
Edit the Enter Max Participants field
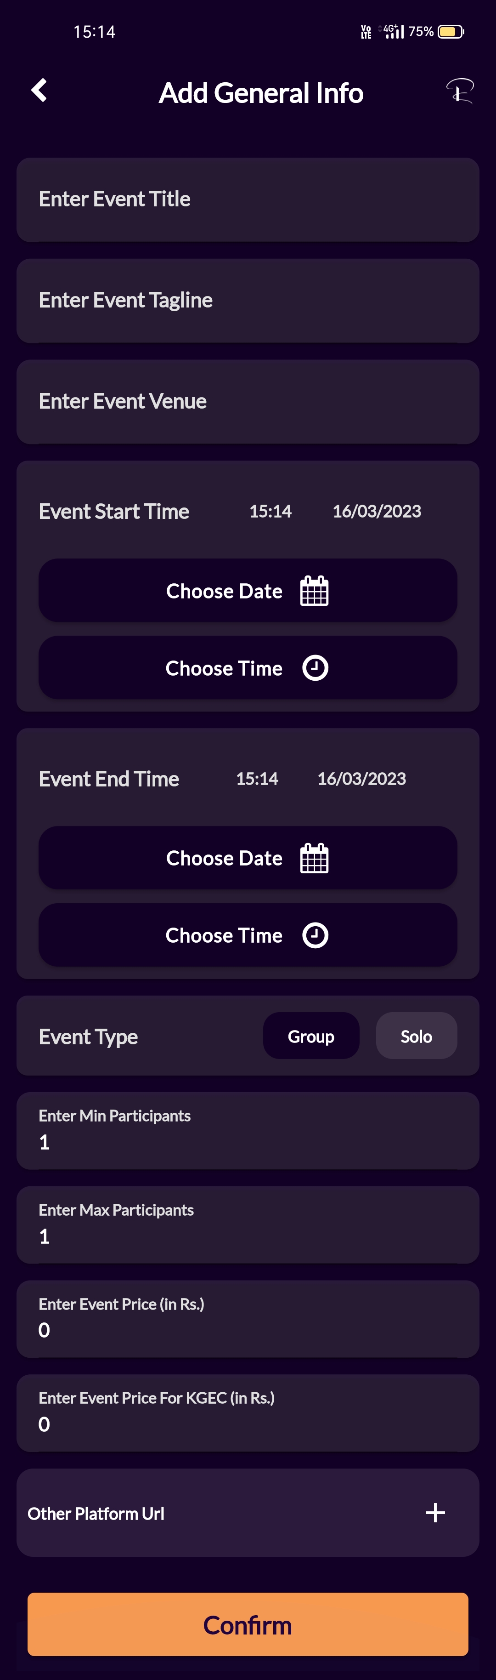pyautogui.click(x=248, y=1225)
